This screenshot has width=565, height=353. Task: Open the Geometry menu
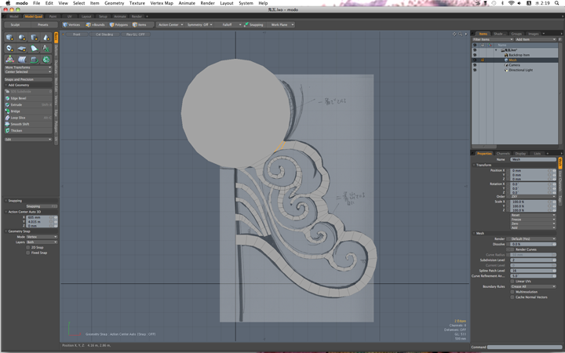114,3
